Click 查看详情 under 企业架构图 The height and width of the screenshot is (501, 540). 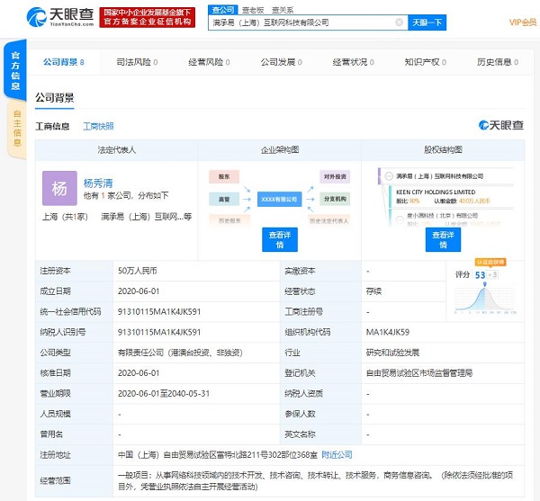coord(280,239)
